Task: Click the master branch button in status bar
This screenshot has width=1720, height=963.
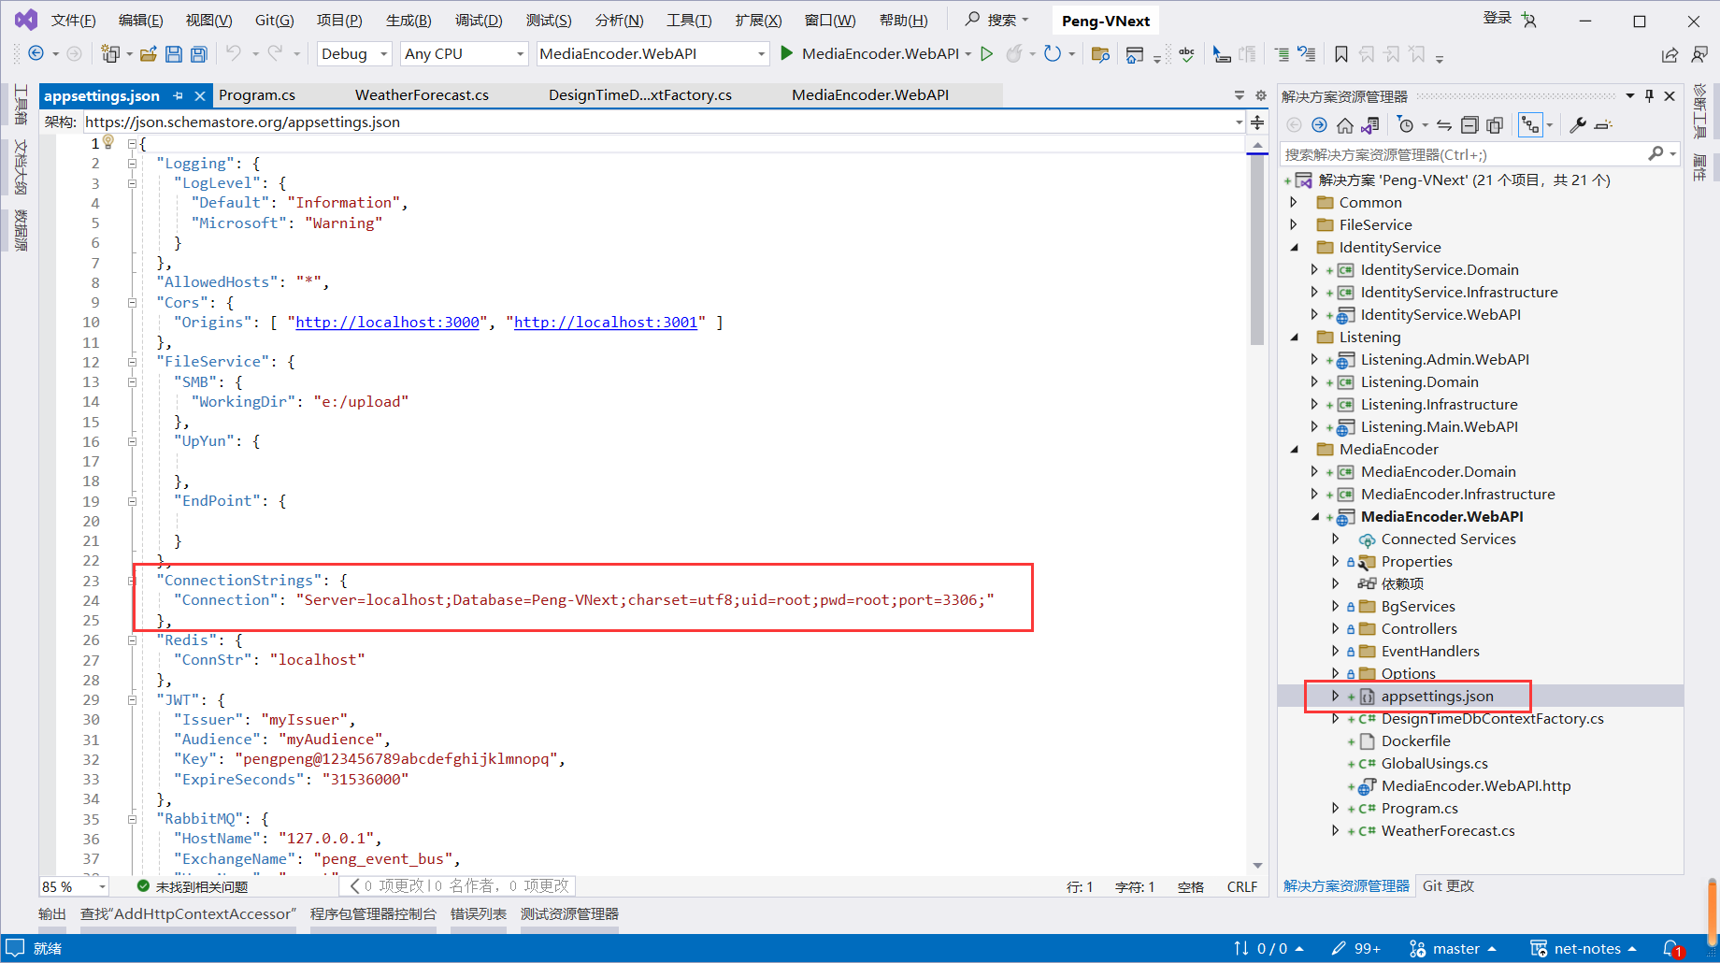Action: click(1453, 948)
